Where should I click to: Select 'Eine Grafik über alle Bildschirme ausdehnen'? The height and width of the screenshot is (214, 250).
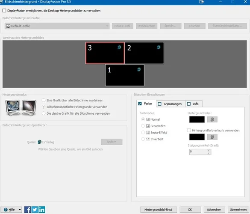[44, 100]
